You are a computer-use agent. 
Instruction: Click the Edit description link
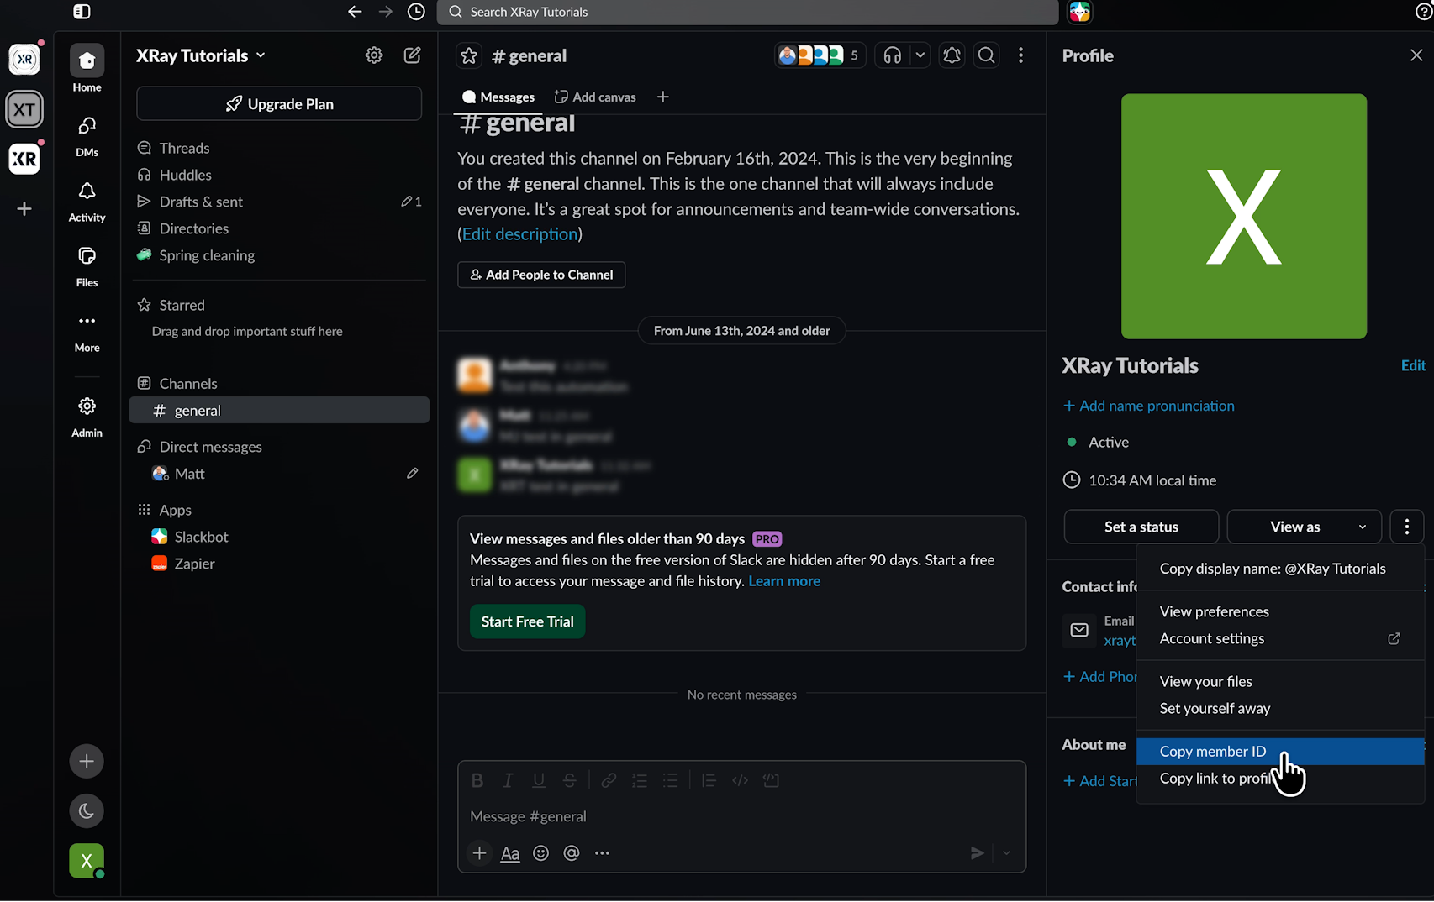pos(520,234)
